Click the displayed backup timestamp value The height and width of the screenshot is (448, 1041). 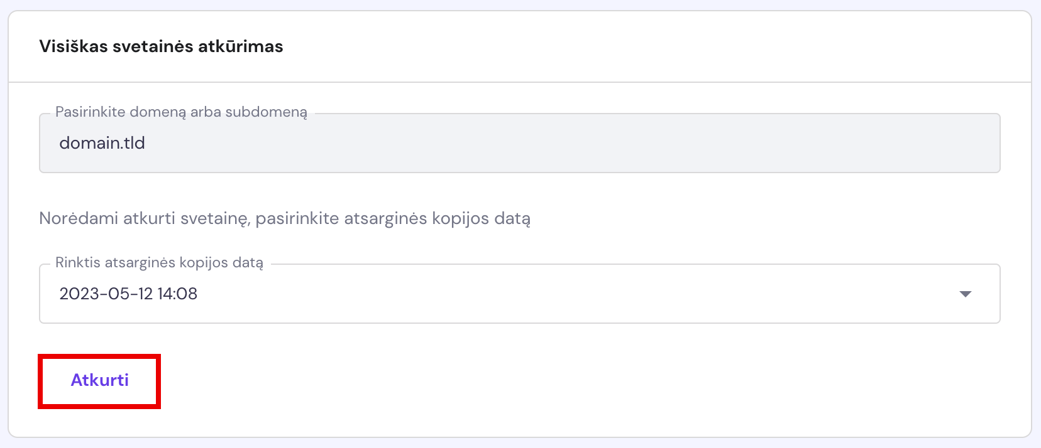(128, 294)
